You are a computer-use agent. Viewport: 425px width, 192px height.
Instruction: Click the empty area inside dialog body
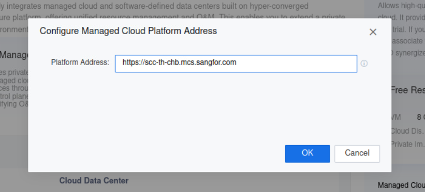click(209, 108)
